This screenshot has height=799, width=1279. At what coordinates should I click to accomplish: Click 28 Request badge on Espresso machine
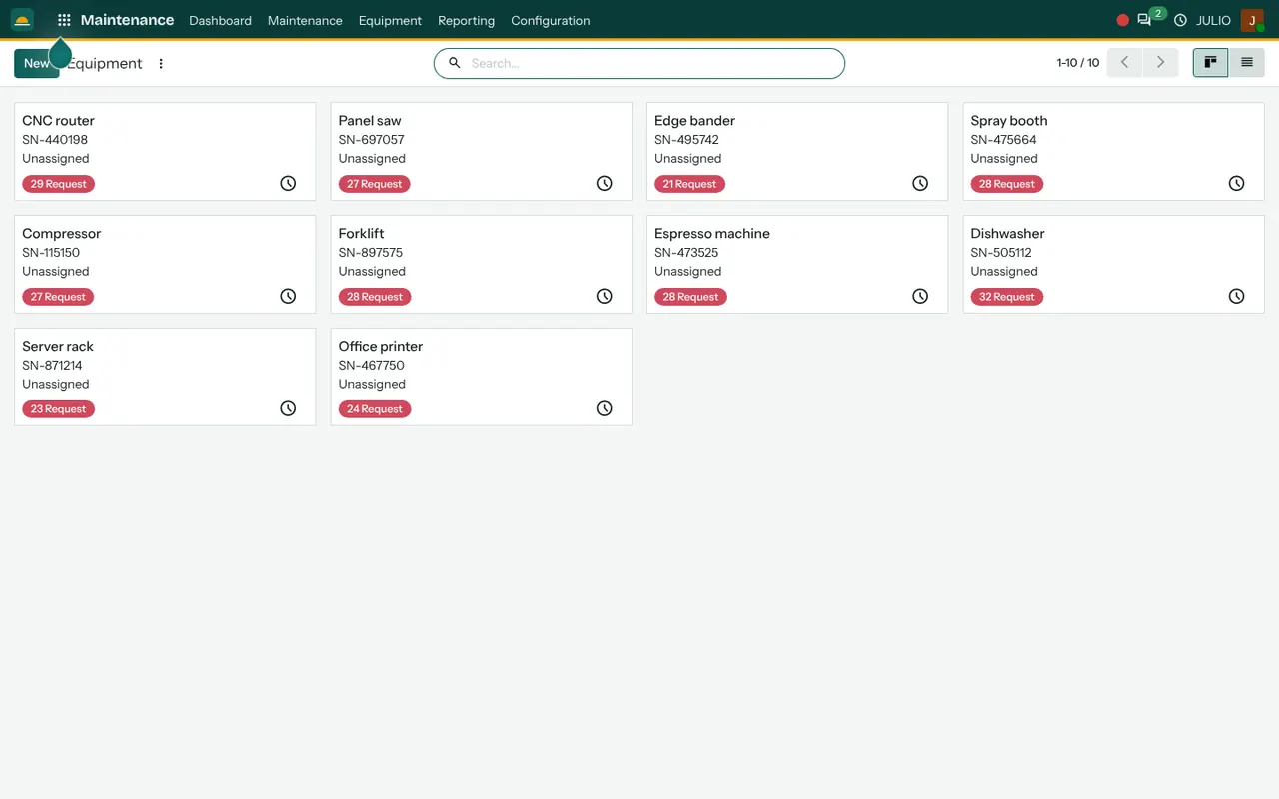click(x=690, y=297)
